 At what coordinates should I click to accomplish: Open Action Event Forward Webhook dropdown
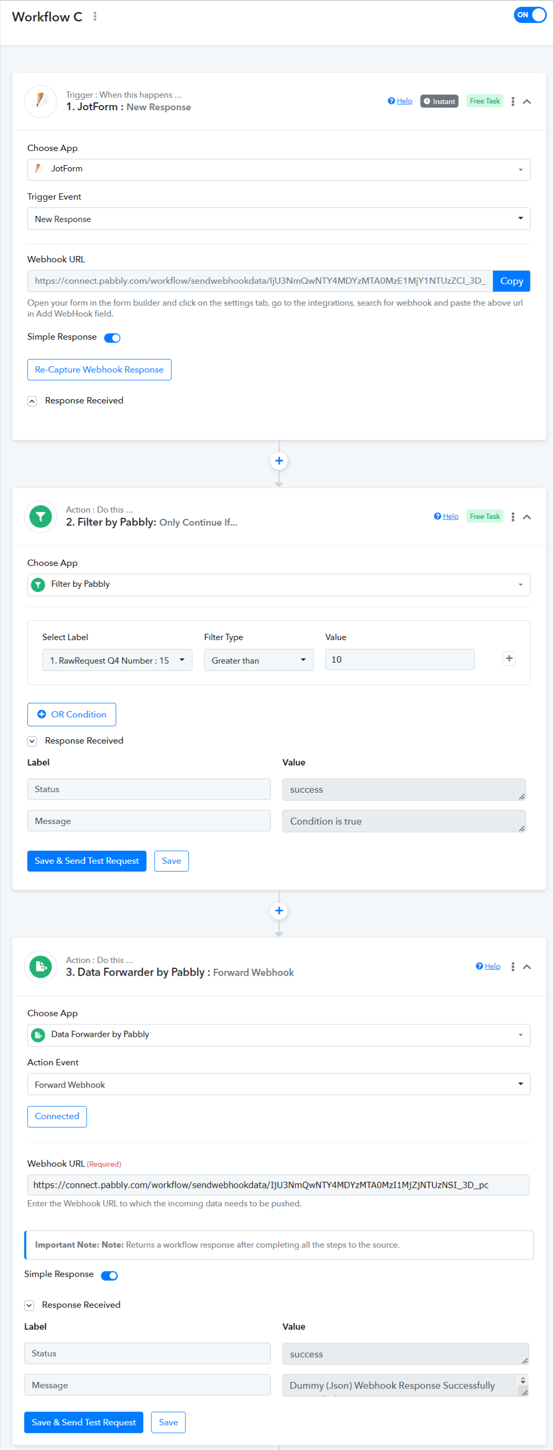tap(279, 1085)
